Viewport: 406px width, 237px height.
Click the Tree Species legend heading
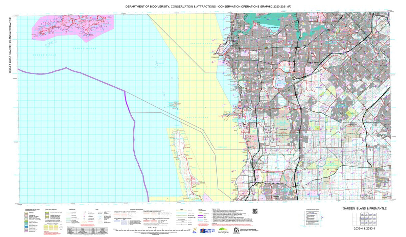(72, 209)
